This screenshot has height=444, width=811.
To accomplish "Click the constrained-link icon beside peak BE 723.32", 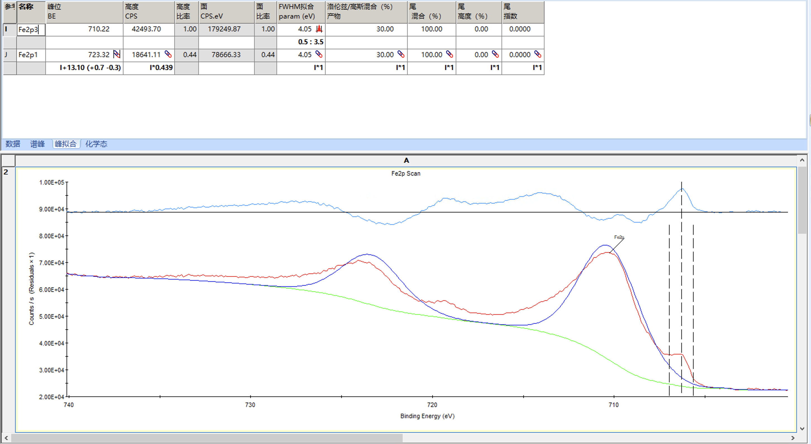I will pyautogui.click(x=116, y=55).
